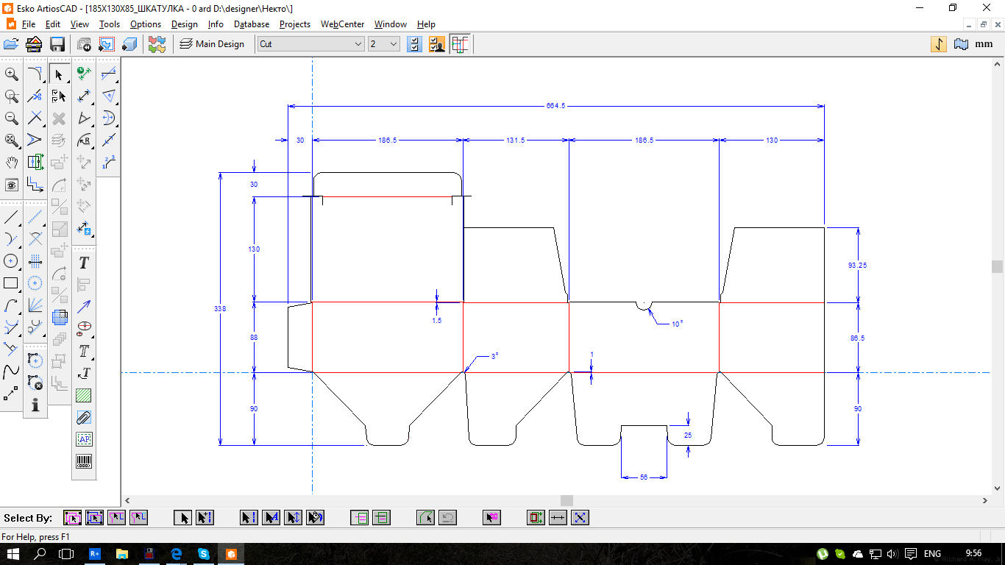Viewport: 1005px width, 565px height.
Task: Open the Cut line type dropdown
Action: click(x=311, y=44)
